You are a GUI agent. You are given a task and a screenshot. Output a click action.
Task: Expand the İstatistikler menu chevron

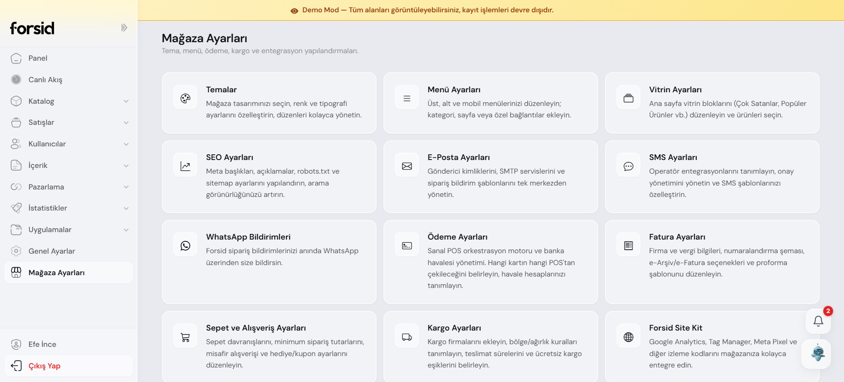tap(126, 208)
